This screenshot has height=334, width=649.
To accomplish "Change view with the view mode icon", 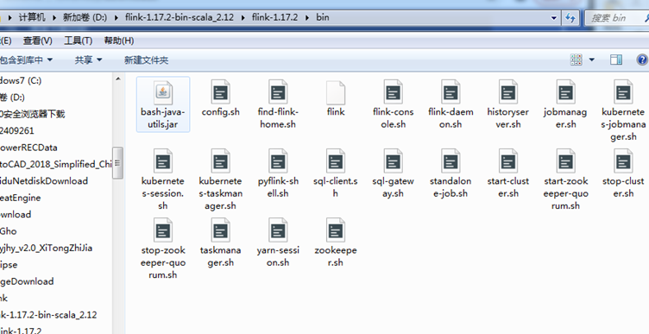I will click(x=577, y=60).
